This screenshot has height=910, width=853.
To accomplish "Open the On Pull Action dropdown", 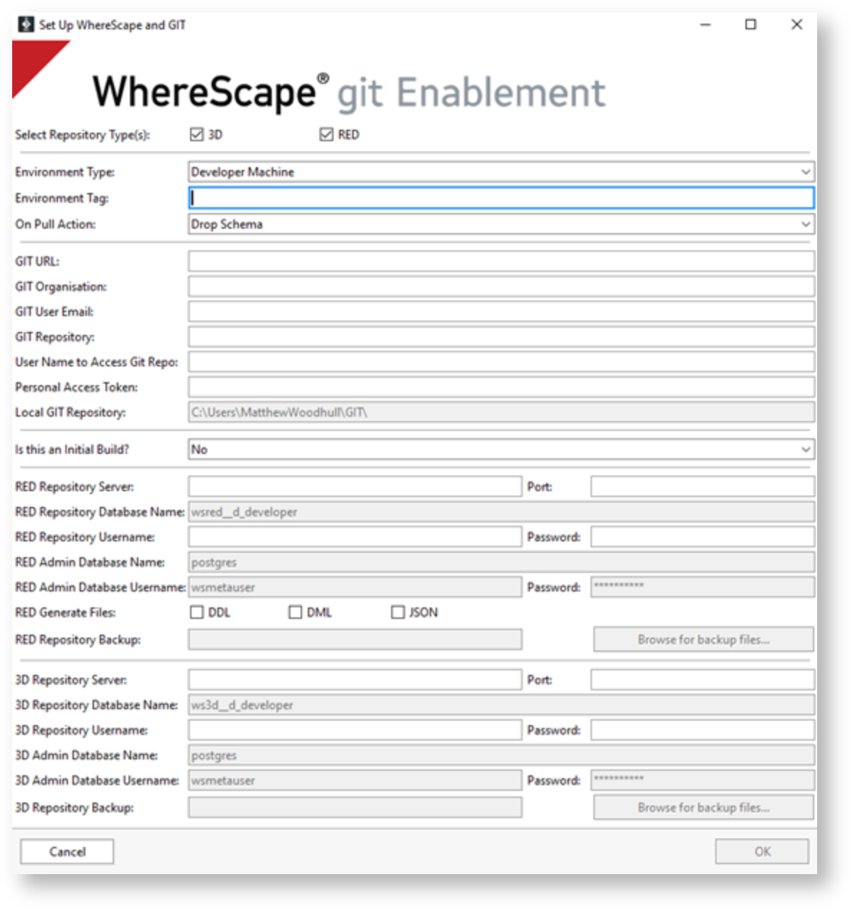I will coord(501,224).
